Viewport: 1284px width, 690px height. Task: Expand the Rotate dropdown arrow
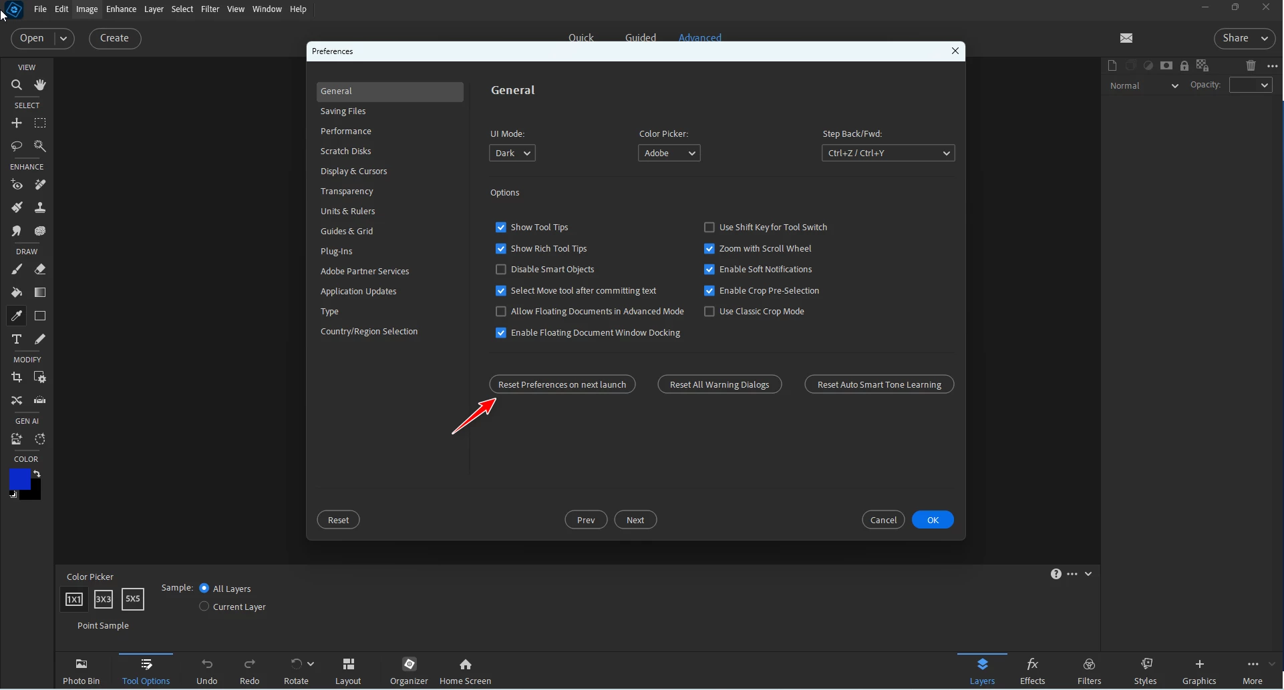pos(311,664)
